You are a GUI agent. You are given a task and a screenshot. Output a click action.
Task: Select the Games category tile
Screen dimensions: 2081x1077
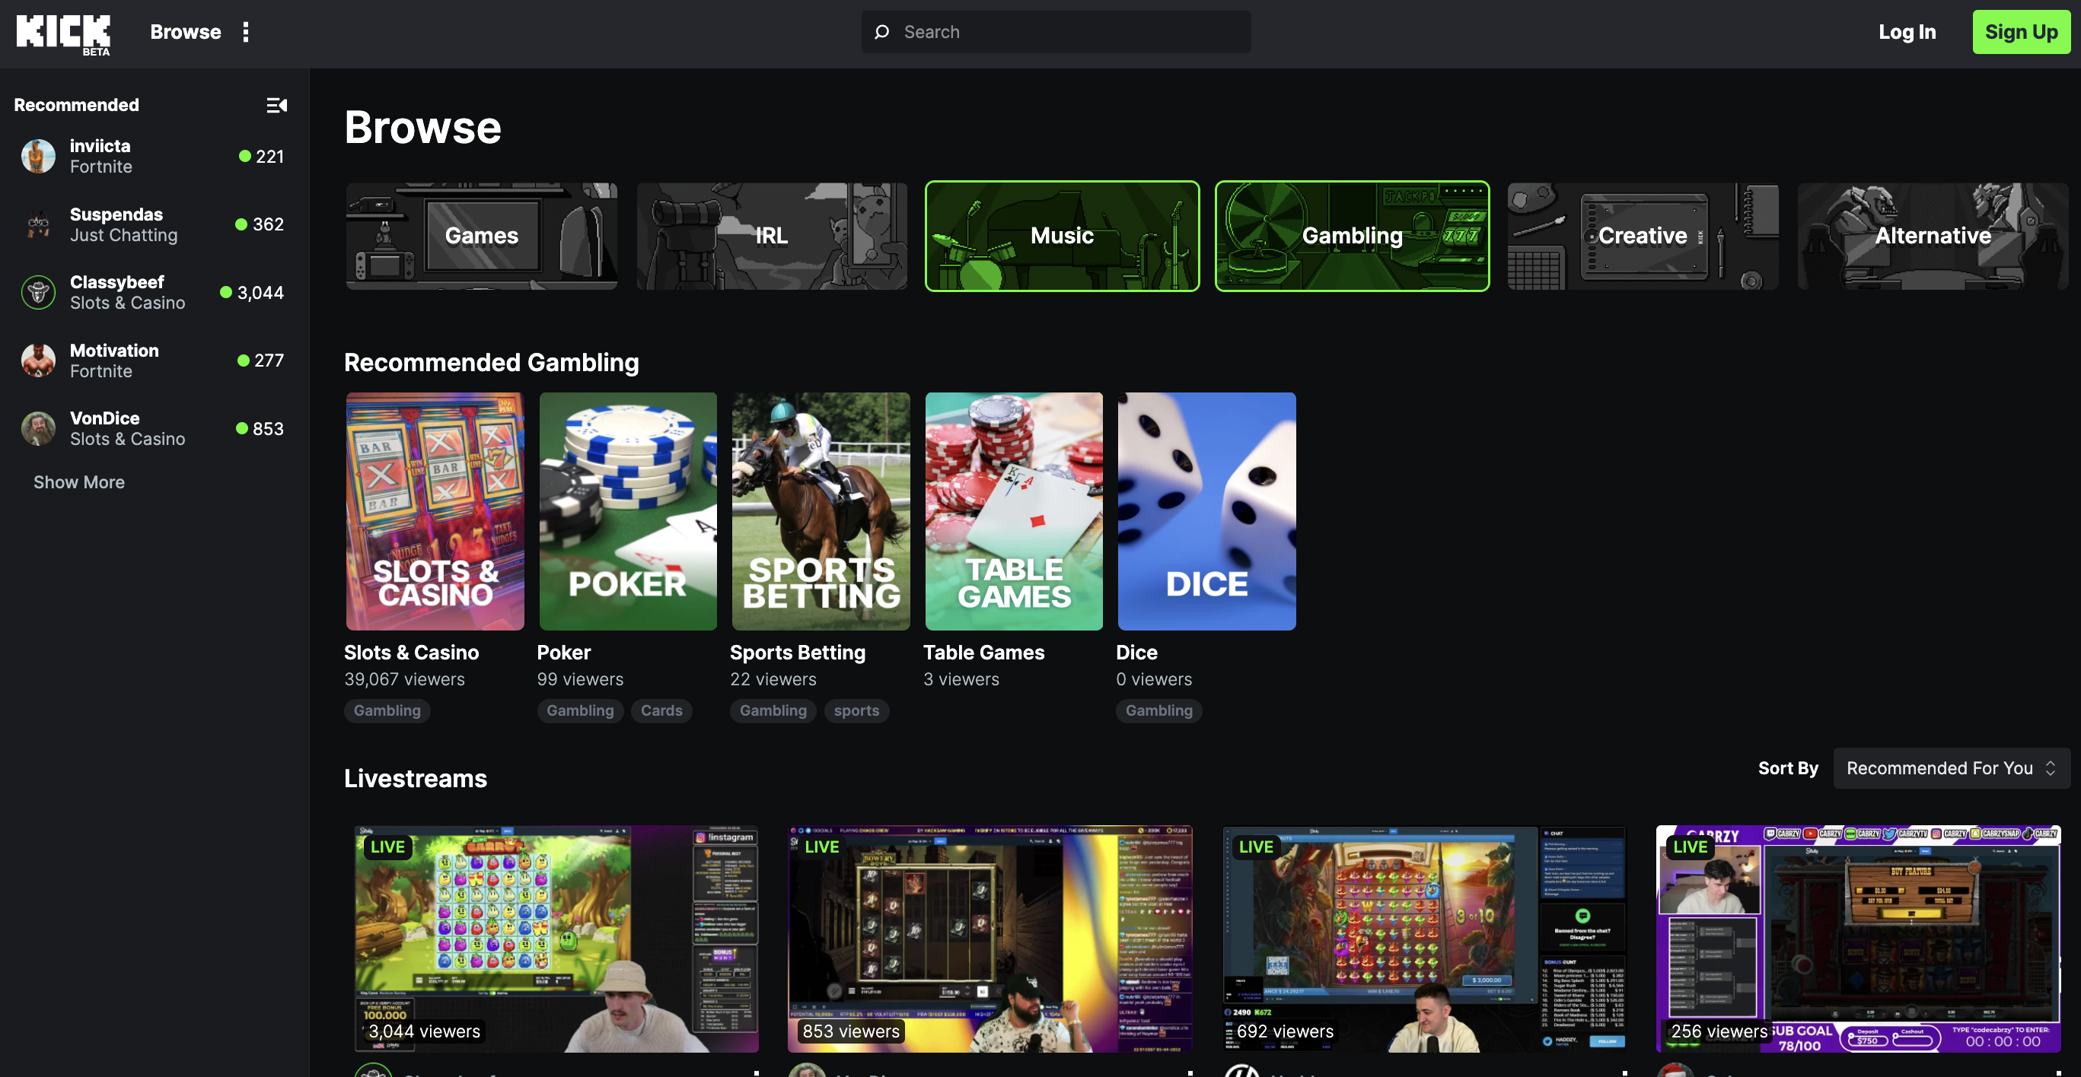(x=482, y=236)
